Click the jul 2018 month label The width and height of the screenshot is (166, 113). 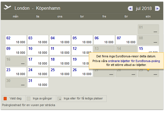[x=144, y=9]
